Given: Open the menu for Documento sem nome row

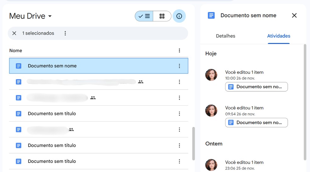Looking at the screenshot, I should [x=179, y=66].
